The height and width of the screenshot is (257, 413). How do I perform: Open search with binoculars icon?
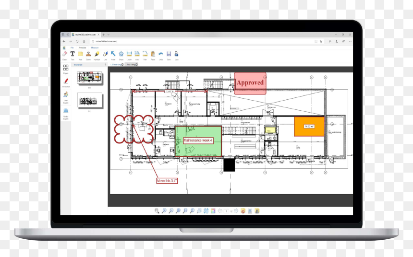click(x=257, y=210)
